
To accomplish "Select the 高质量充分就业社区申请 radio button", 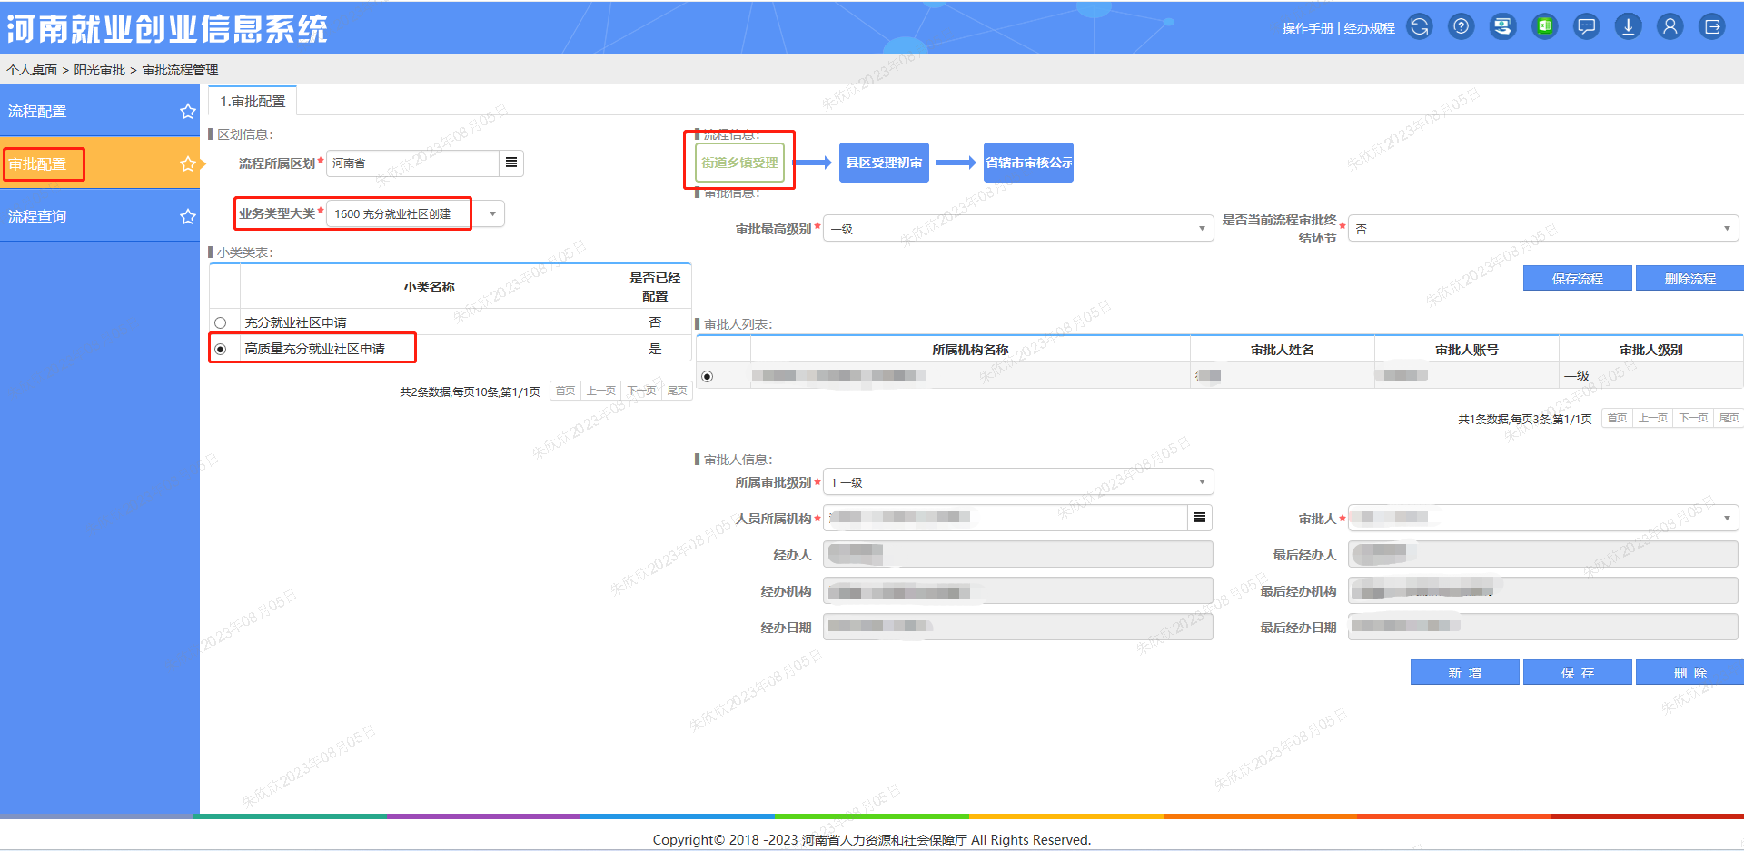I will click(x=220, y=350).
